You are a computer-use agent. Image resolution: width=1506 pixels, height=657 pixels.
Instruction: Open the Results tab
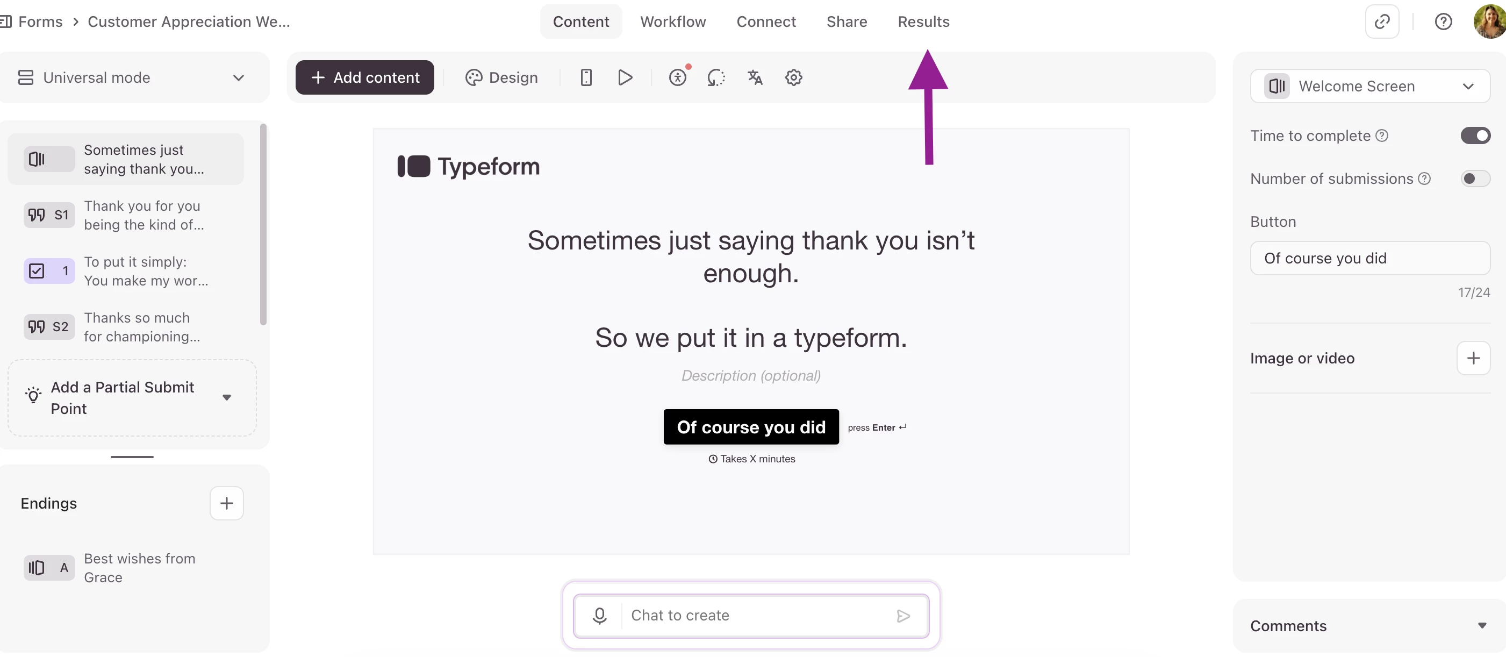tap(923, 22)
